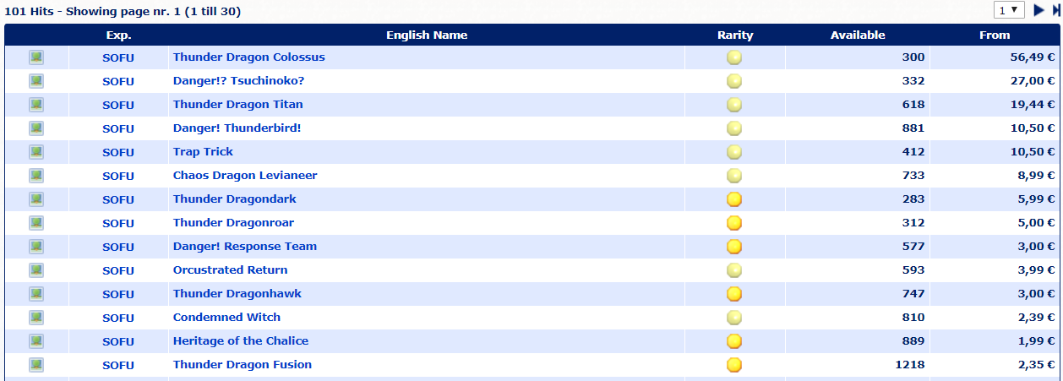Click the SOFU expansion link for Thunder Dragonhawk
Viewport: 1063px width, 381px height.
(118, 294)
